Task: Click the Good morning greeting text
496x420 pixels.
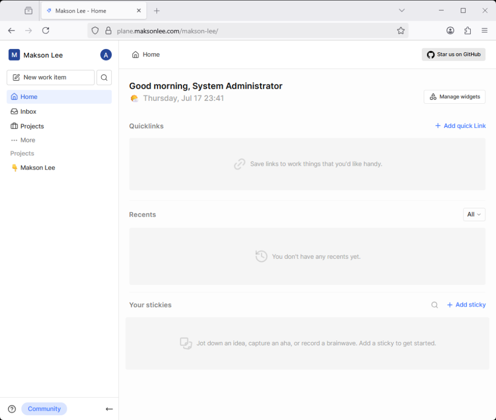Action: 205,86
